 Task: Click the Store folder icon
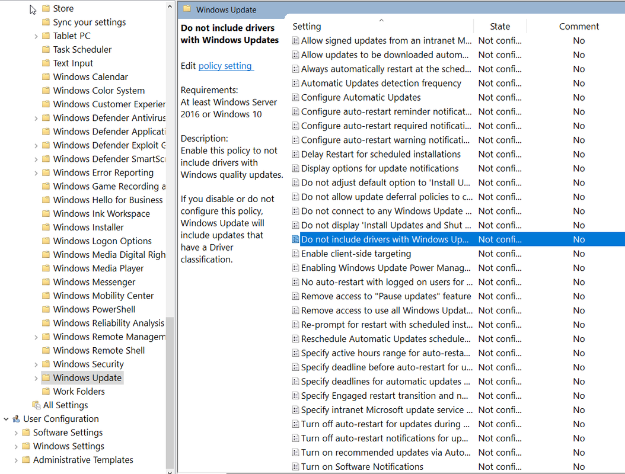[x=46, y=8]
